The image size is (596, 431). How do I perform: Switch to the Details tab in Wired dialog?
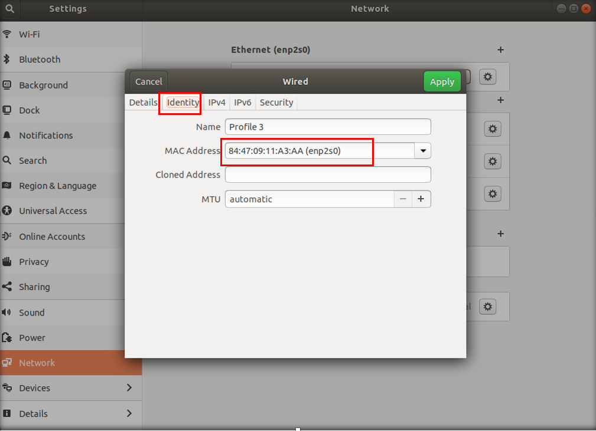(x=143, y=103)
